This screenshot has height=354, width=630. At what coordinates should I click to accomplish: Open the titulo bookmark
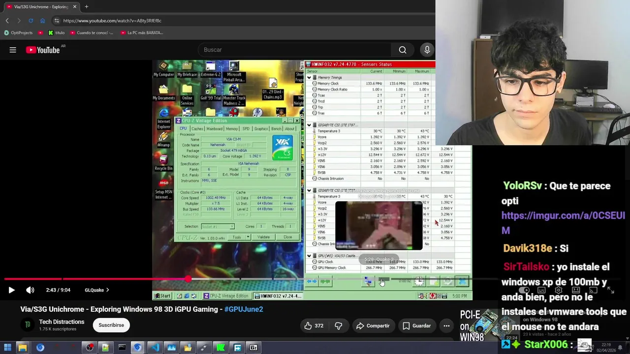57,33
